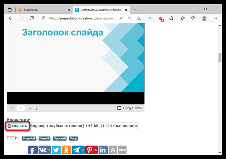Image resolution: width=226 pixels, height=159 pixels.
Task: Click the Twitter share icon
Action: 56,150
